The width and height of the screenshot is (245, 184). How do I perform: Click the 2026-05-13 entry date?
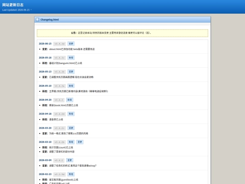click(45, 72)
